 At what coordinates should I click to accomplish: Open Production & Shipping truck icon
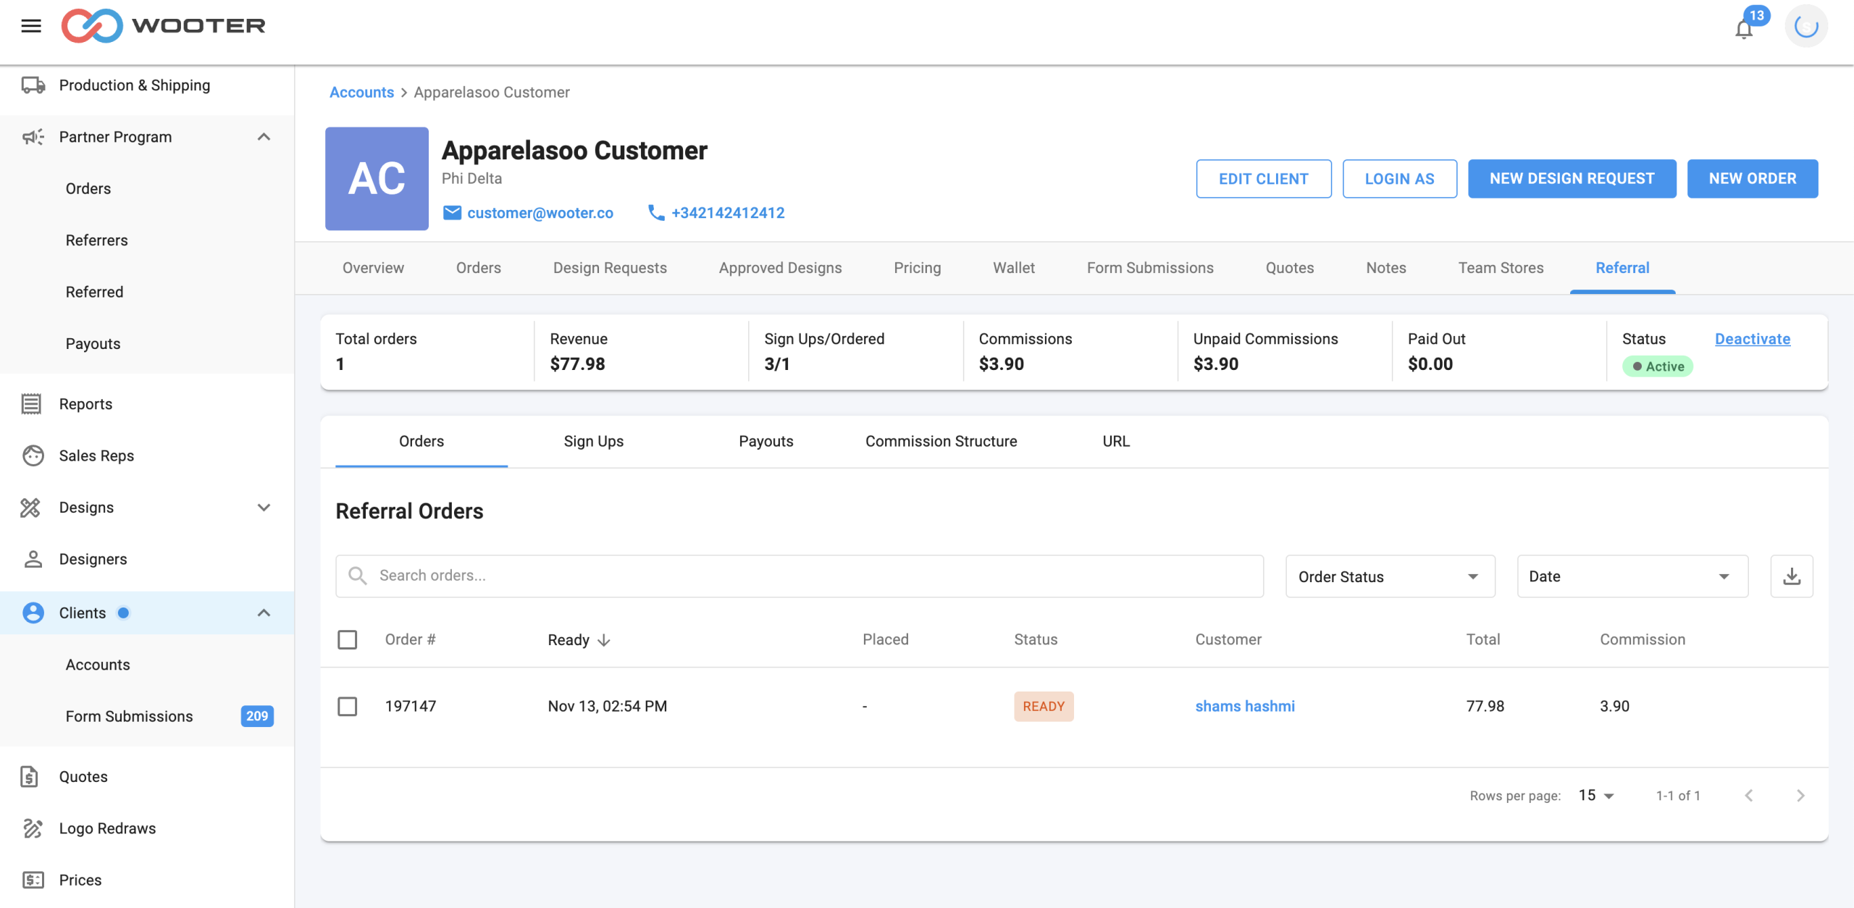click(x=33, y=85)
